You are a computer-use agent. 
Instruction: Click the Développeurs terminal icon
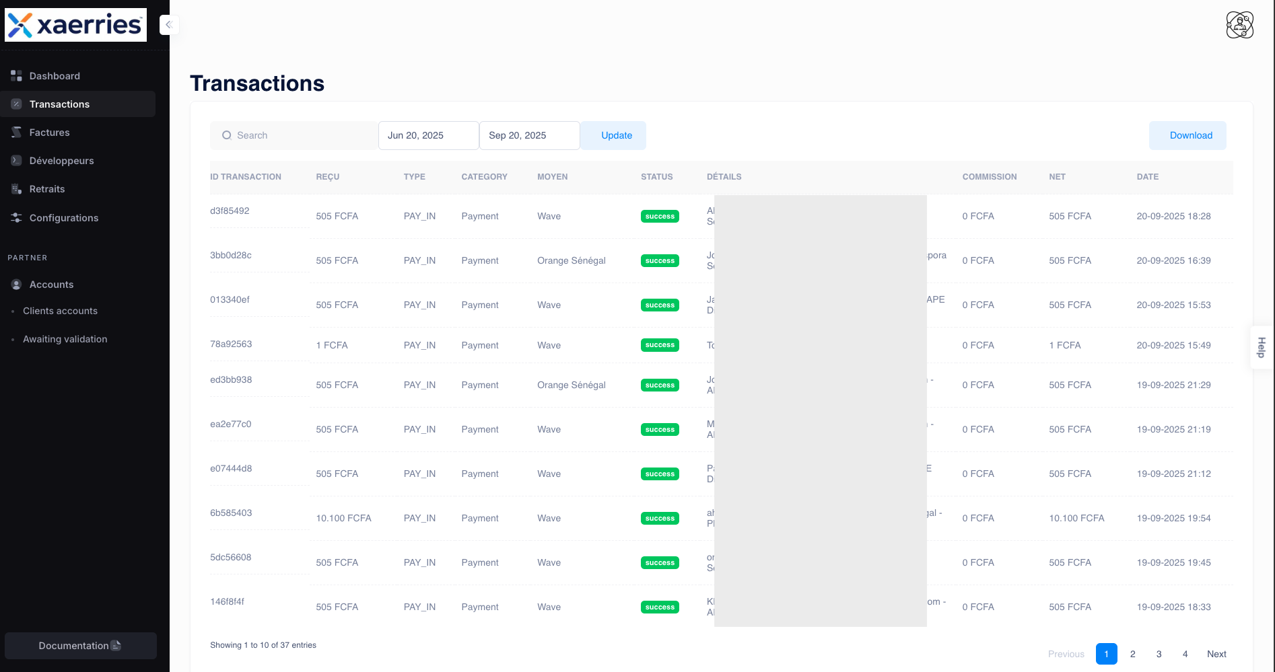[16, 161]
